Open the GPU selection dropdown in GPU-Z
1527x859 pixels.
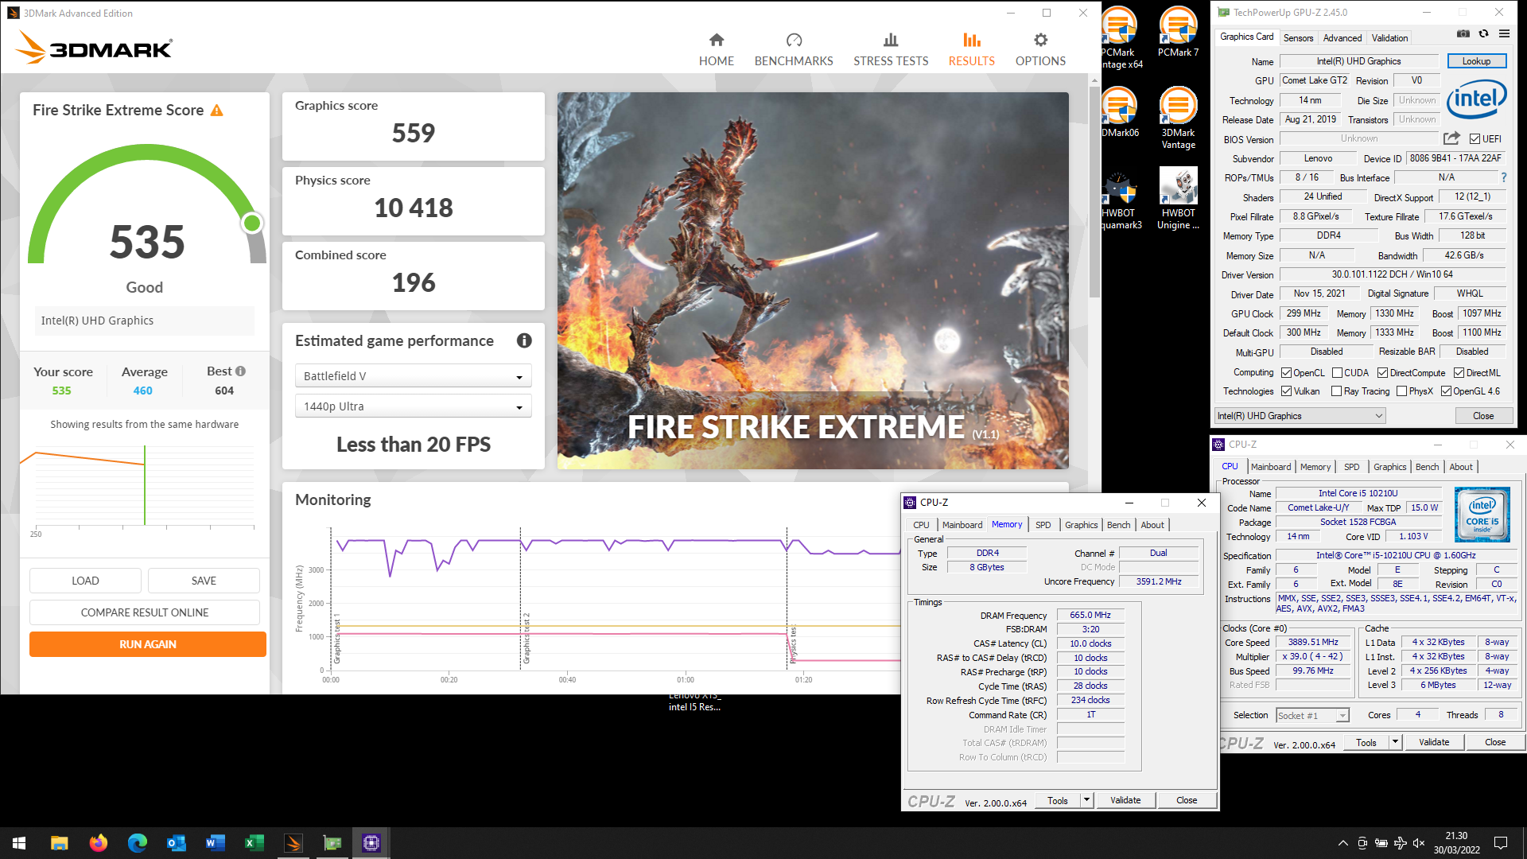[1300, 416]
